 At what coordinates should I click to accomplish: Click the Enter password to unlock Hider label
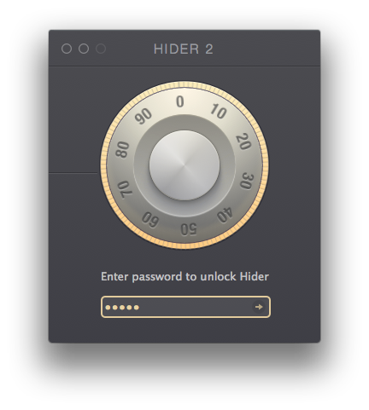tap(184, 276)
